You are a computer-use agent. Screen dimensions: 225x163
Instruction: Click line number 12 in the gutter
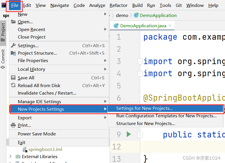(x=117, y=147)
